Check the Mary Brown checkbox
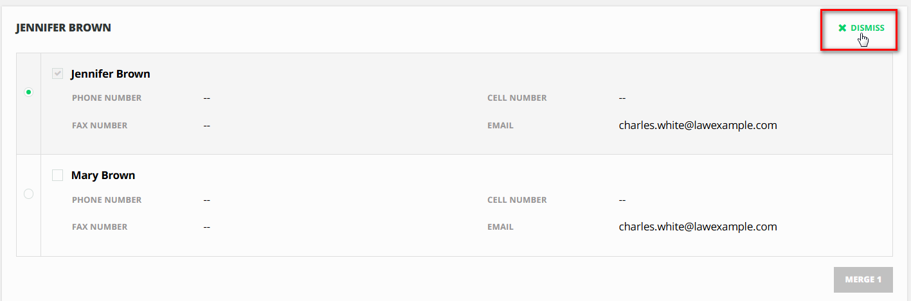 (58, 175)
